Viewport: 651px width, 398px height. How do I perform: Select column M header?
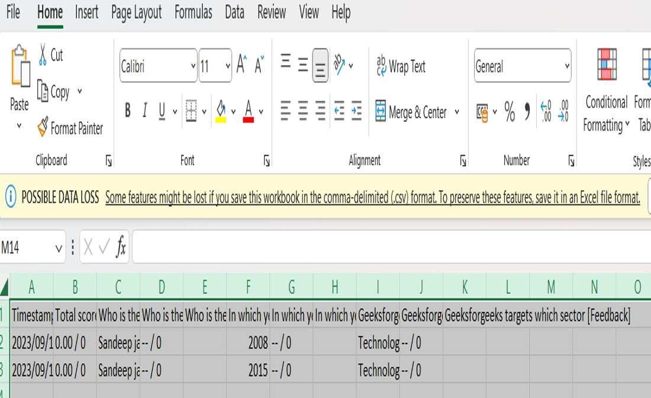(551, 287)
